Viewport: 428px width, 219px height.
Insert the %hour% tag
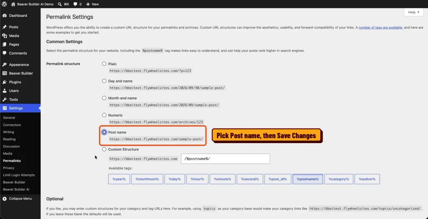coord(197,179)
